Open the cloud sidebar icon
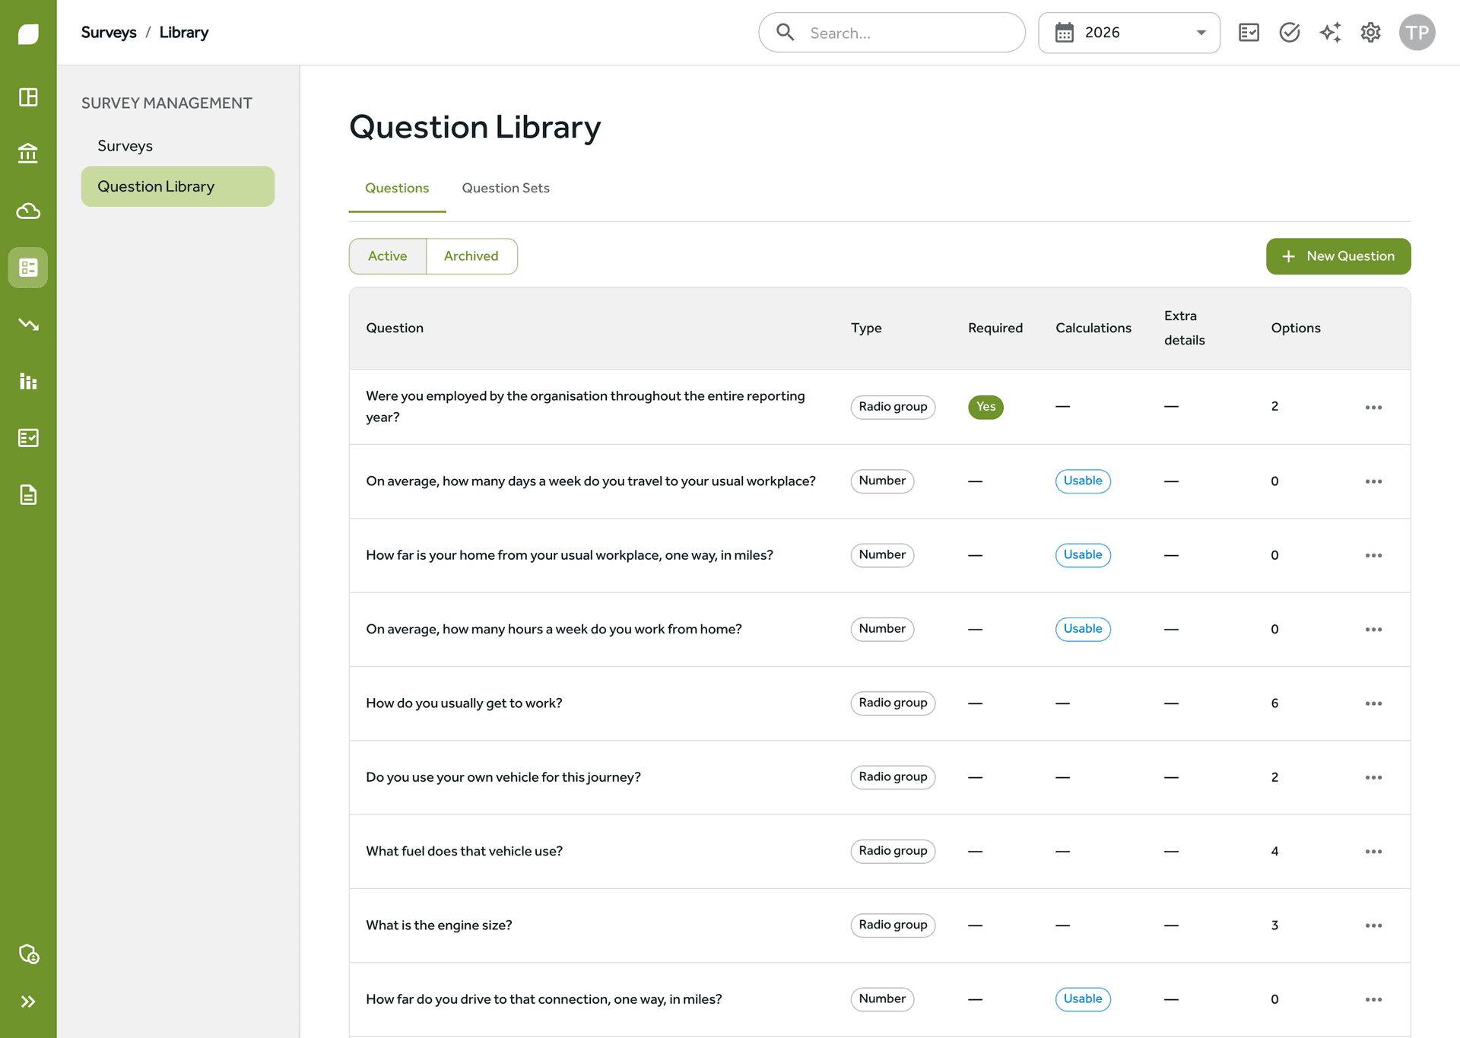This screenshot has width=1460, height=1038. tap(28, 211)
